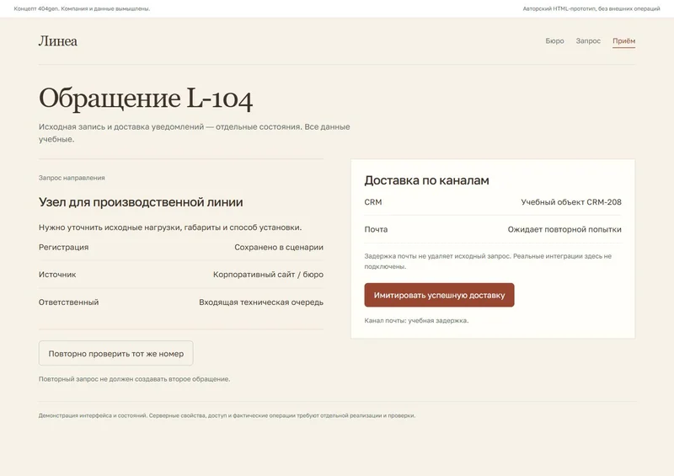The height and width of the screenshot is (476, 674).
Task: Go to the Бюро nav item
Action: click(554, 40)
